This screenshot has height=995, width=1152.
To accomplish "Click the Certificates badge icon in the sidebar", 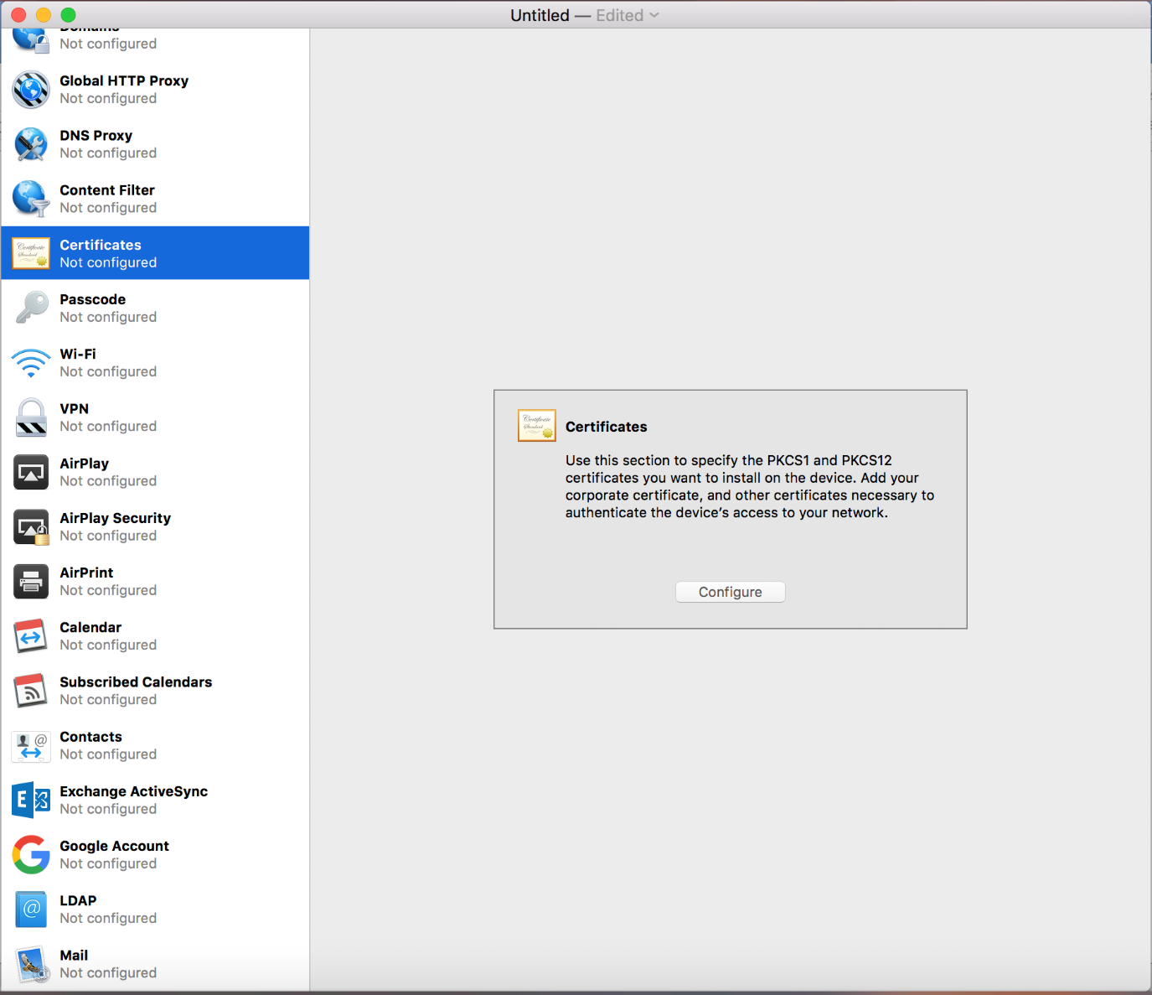I will [x=30, y=252].
